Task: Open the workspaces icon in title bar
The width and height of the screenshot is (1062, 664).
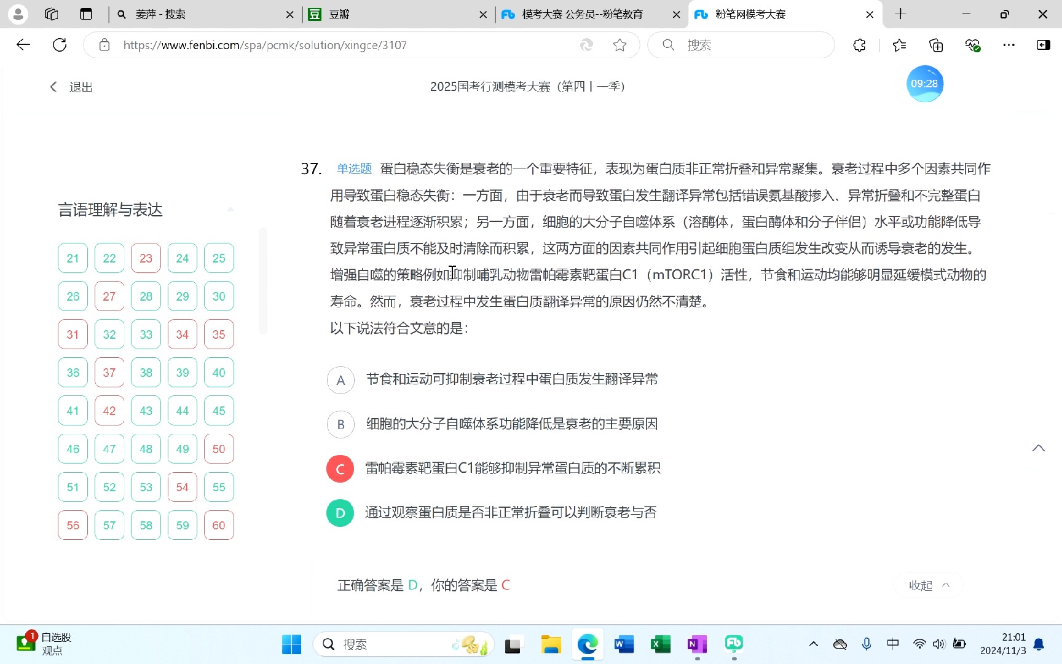Action: click(x=52, y=14)
